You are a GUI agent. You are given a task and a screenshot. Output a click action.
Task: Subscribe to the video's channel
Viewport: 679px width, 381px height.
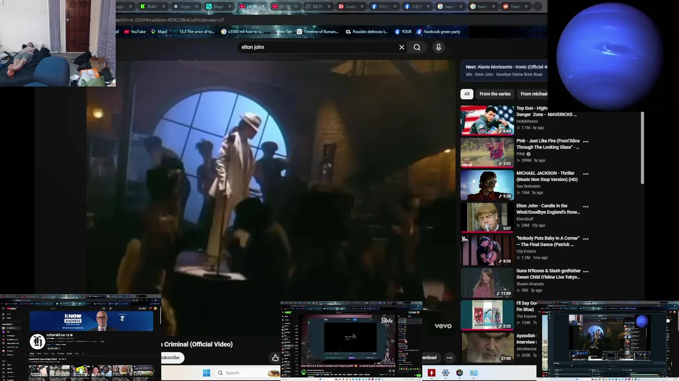[171, 358]
